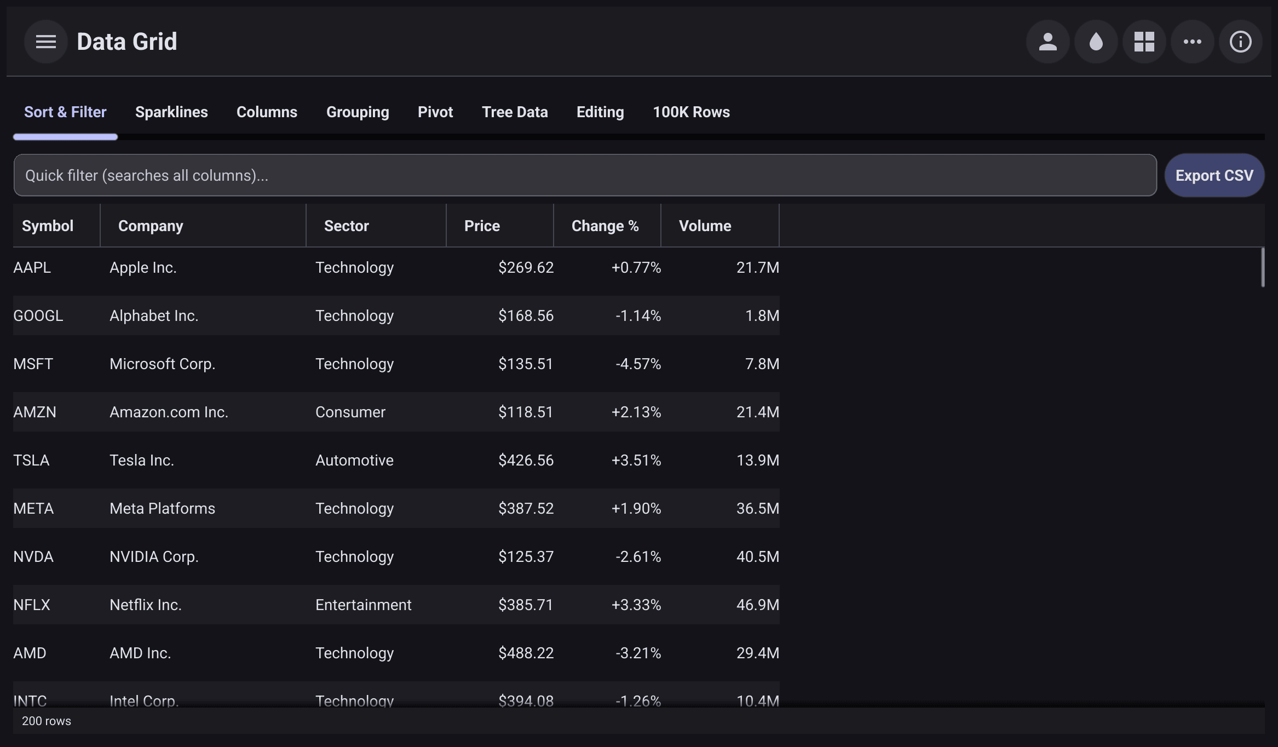
Task: Click the Data Grid title
Action: click(127, 42)
